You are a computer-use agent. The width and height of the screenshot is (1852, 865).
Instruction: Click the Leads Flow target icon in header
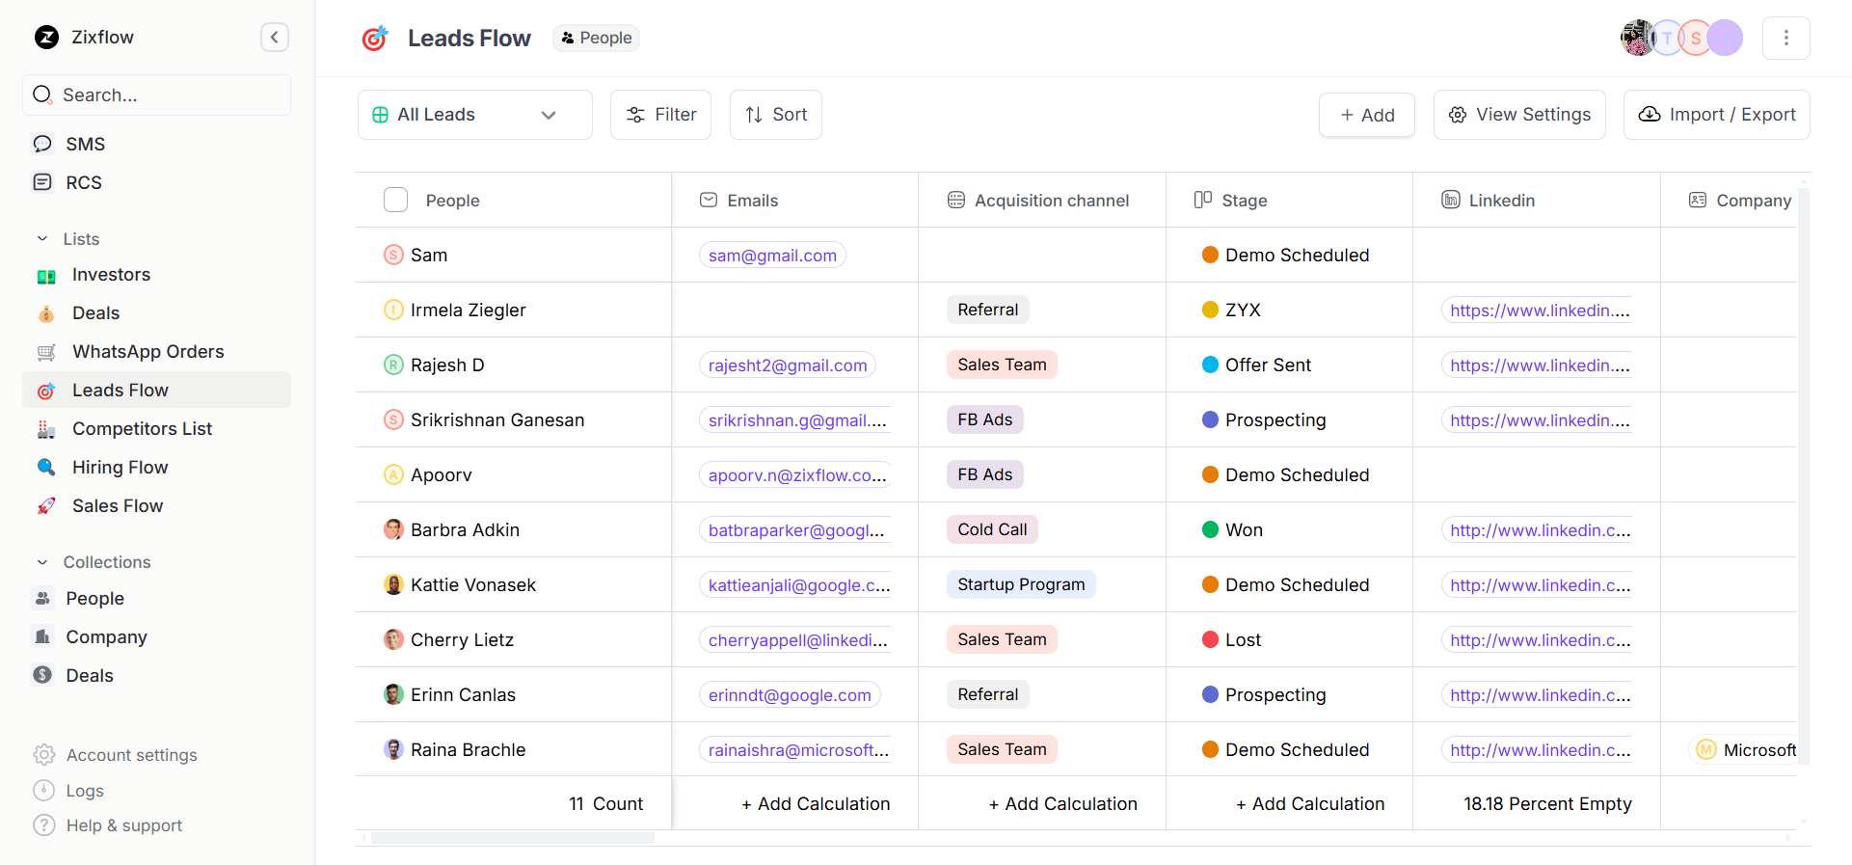pyautogui.click(x=374, y=38)
